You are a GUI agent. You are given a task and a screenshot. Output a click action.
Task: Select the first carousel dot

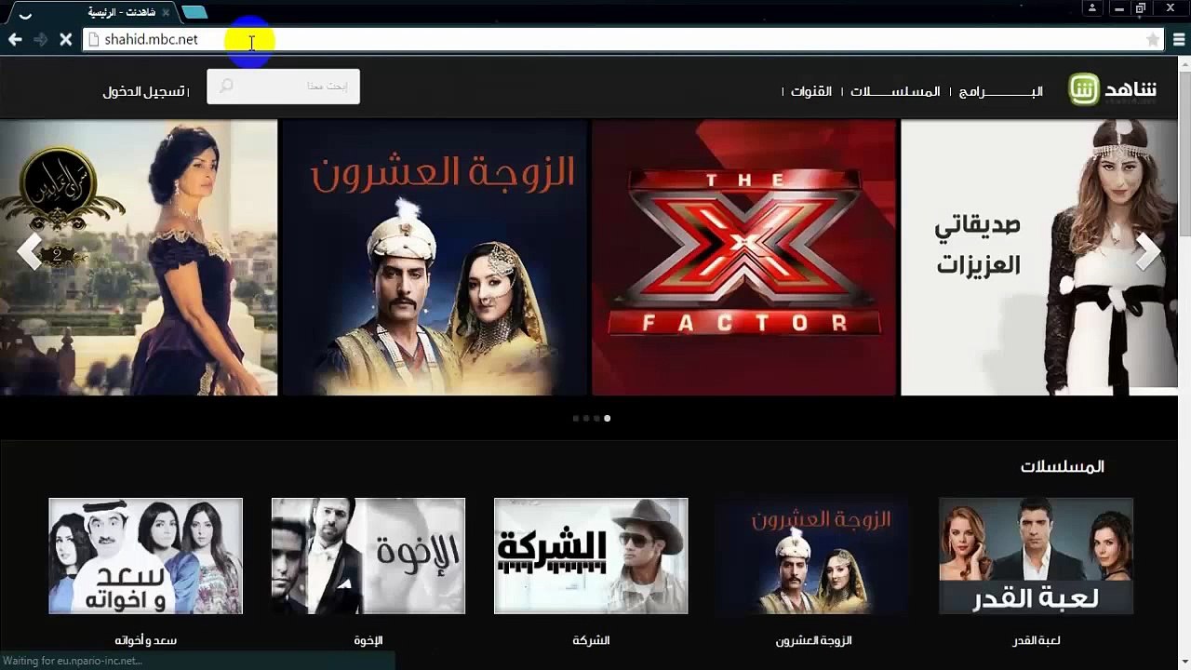(576, 419)
